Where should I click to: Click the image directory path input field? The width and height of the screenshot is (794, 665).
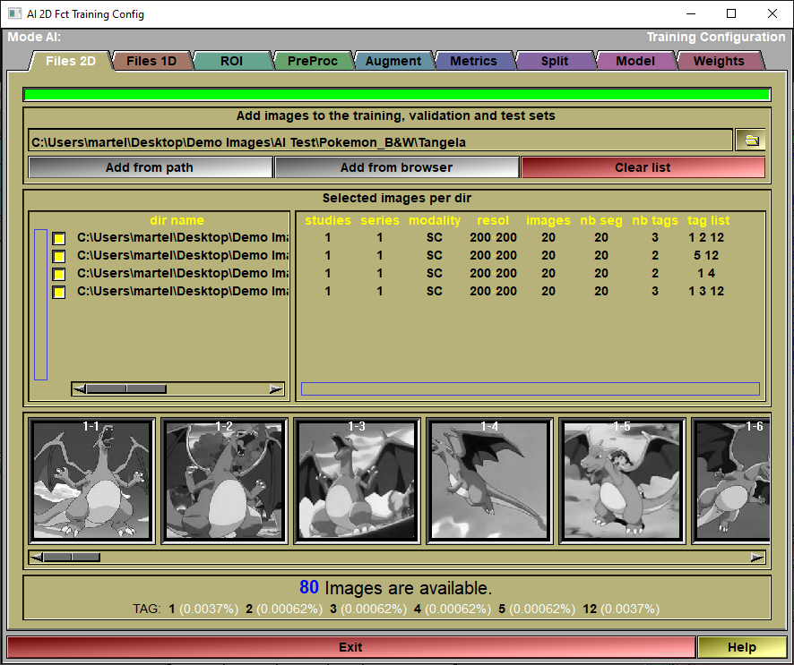380,141
